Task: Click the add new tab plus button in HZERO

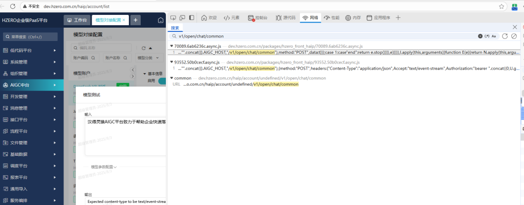Action: click(136, 20)
